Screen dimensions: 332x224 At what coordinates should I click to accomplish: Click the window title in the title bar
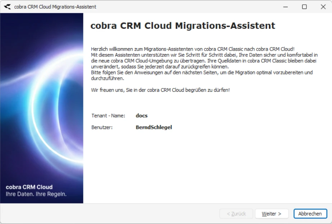(x=54, y=6)
